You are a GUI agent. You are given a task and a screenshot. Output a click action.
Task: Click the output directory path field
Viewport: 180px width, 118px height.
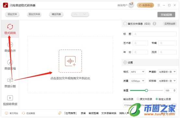(145, 105)
